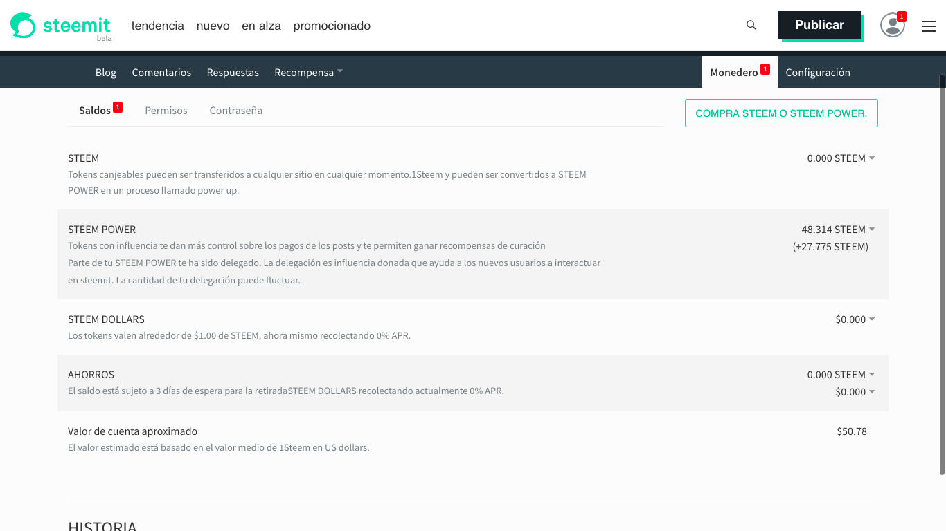Go to nuevo posts
Viewport: 946px width, 531px height.
[x=213, y=26]
